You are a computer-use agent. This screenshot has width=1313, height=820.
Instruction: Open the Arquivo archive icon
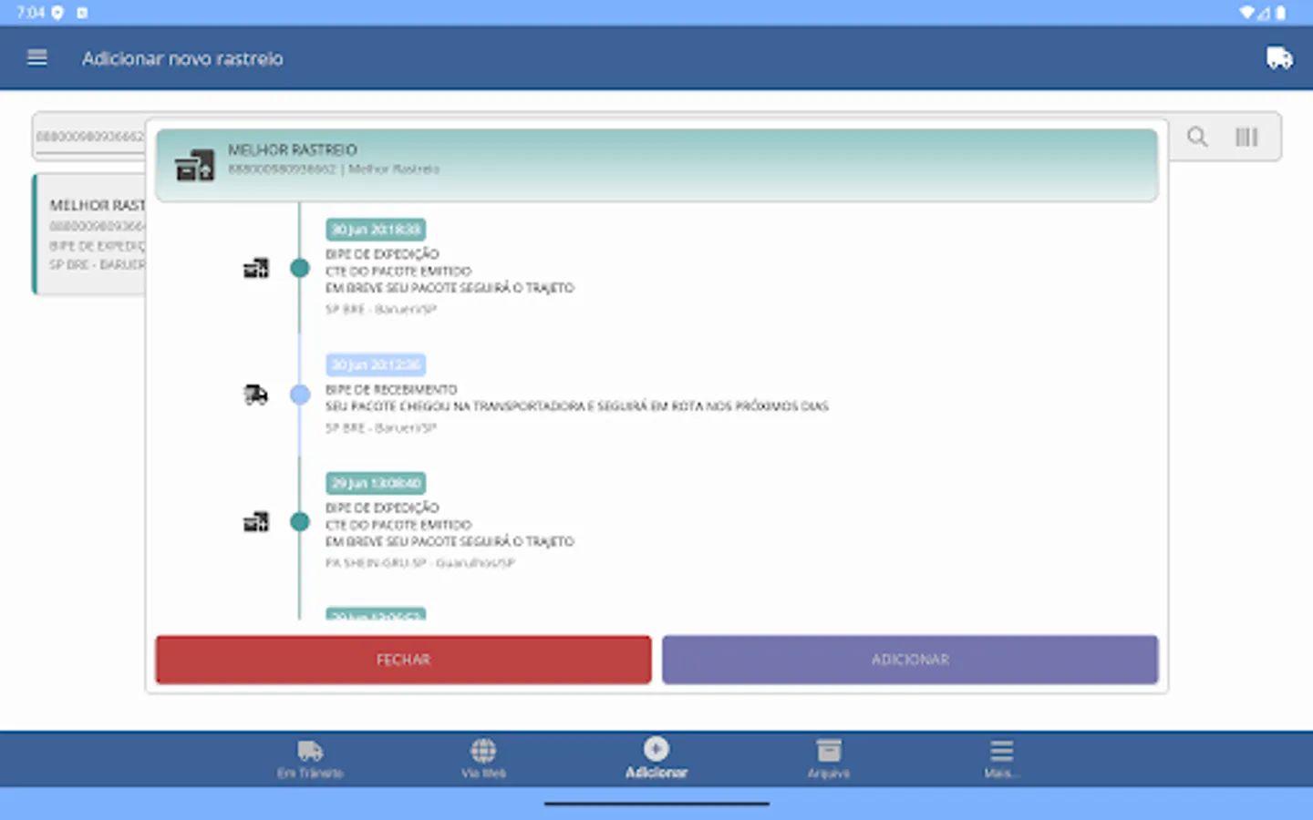pyautogui.click(x=828, y=750)
